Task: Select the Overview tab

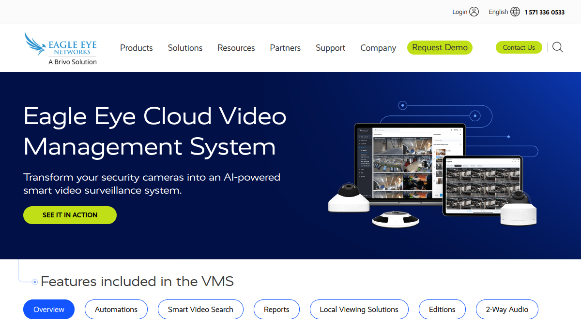Action: [x=49, y=310]
